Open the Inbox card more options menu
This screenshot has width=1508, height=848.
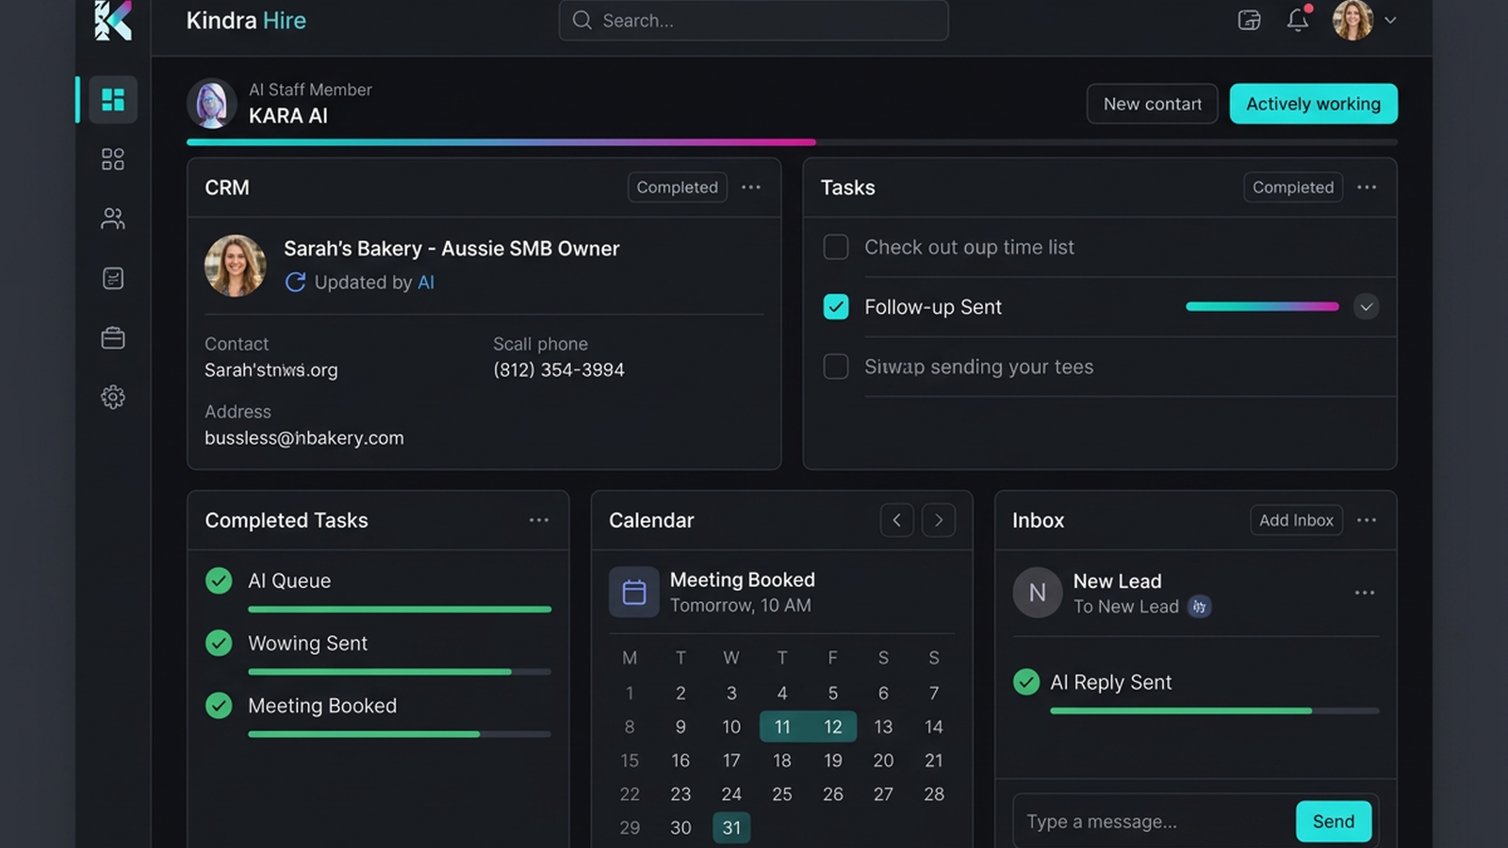click(x=1367, y=520)
